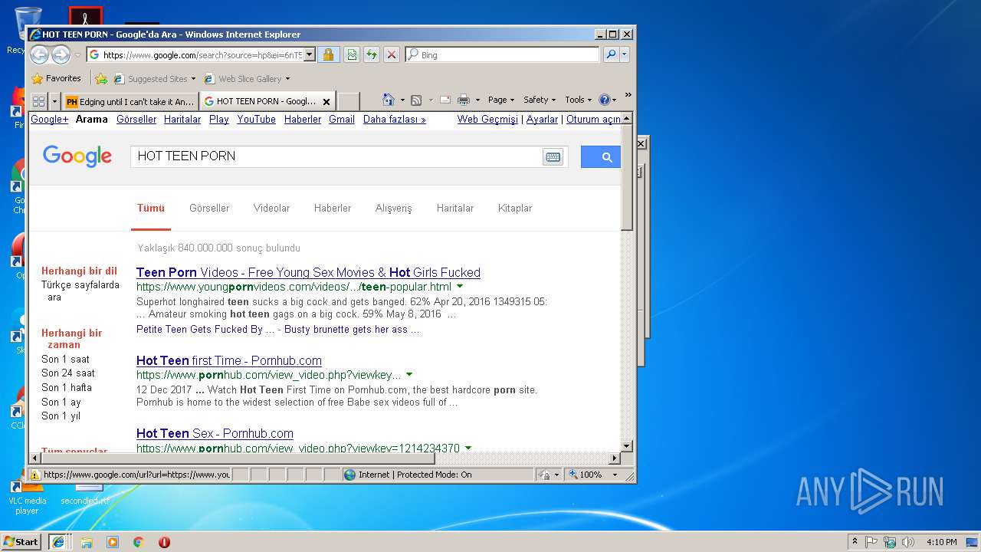Open Web Slice Gallery in favorites bar
The height and width of the screenshot is (552, 981).
coord(247,78)
